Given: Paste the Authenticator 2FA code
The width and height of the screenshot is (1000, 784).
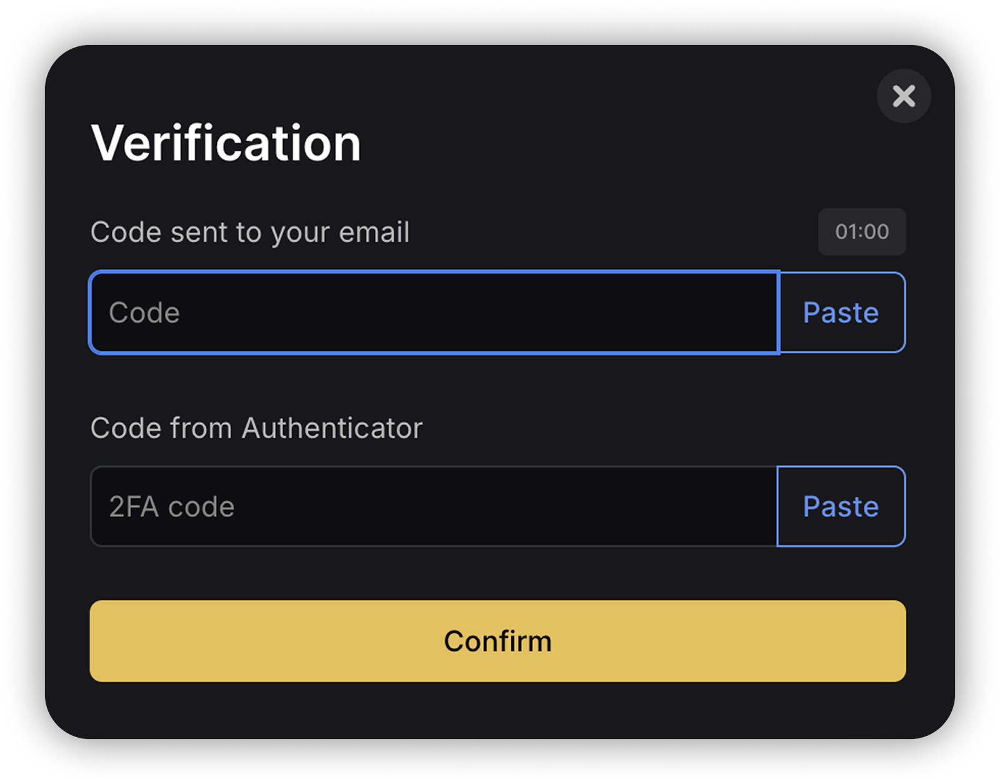Looking at the screenshot, I should pyautogui.click(x=841, y=506).
